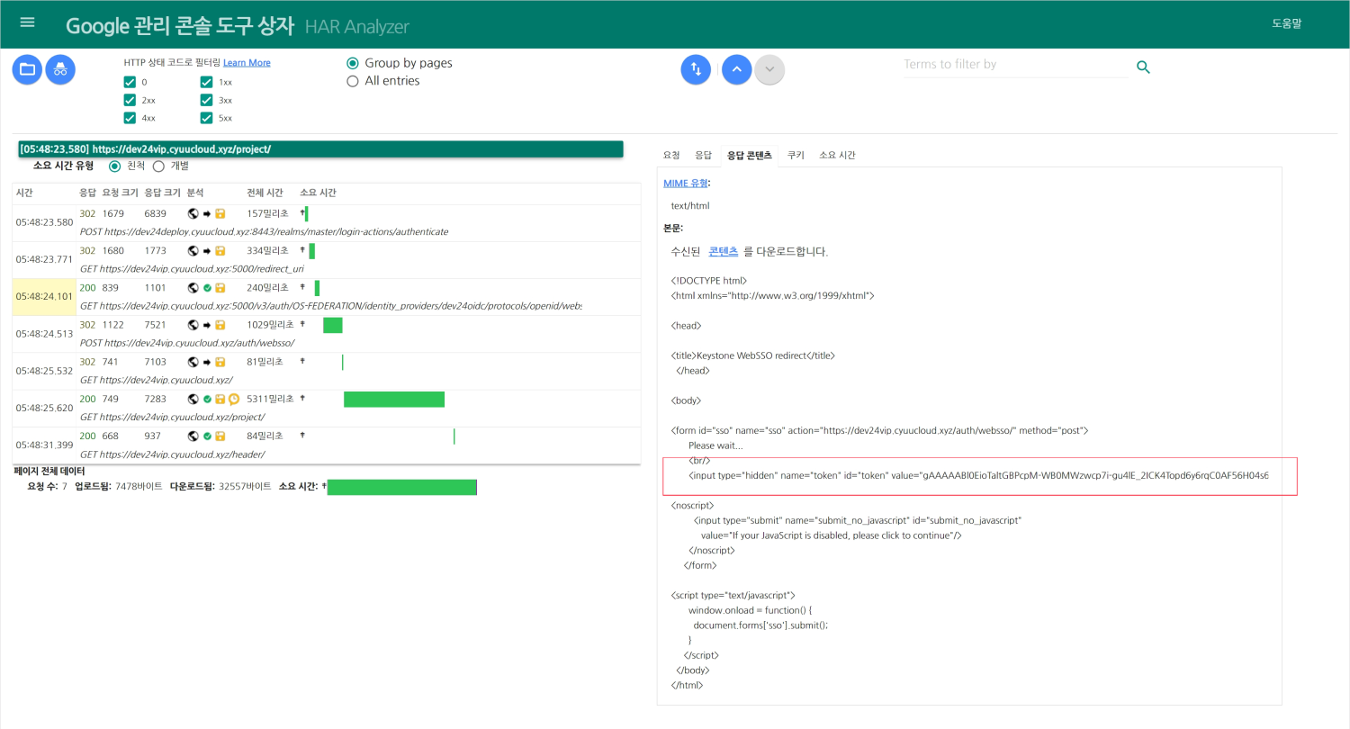
Task: Click the 5311밀리초 timing bar
Action: [x=394, y=399]
